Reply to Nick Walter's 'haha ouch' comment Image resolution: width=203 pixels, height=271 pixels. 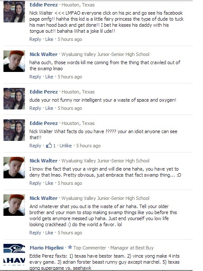[x=35, y=77]
